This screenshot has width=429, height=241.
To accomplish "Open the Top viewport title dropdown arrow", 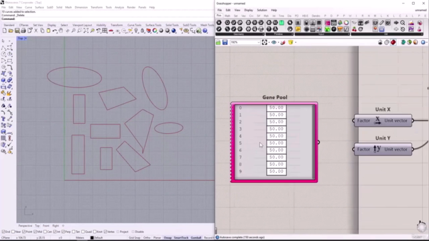I will pos(25,39).
